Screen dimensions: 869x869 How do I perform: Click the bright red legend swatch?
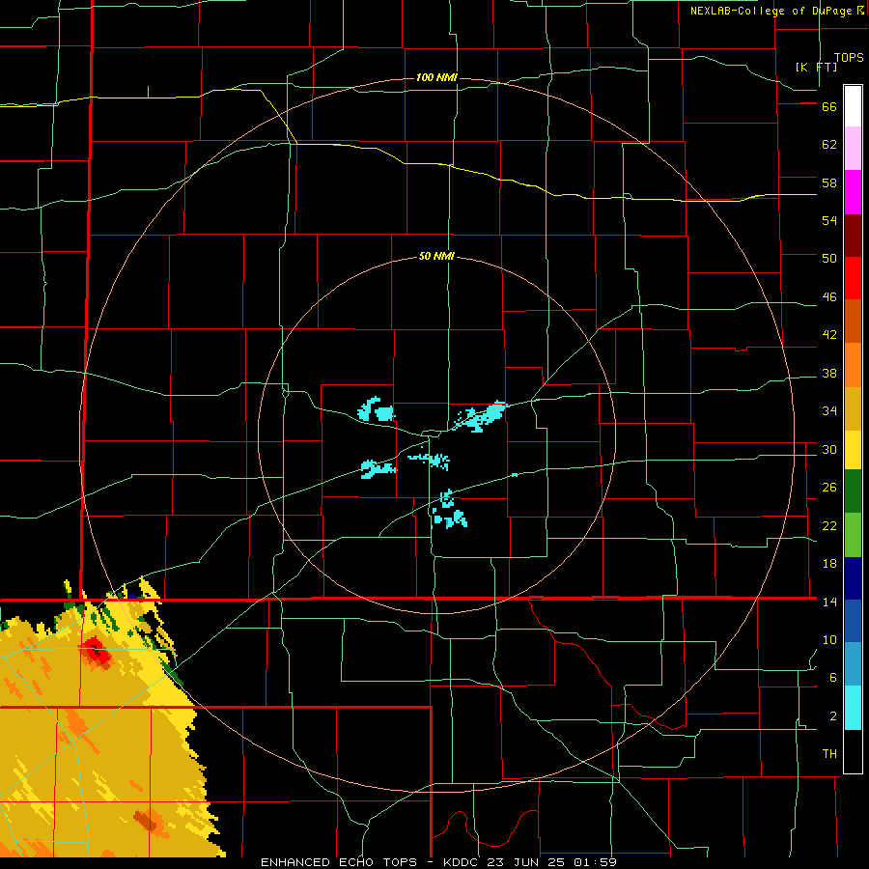(853, 278)
